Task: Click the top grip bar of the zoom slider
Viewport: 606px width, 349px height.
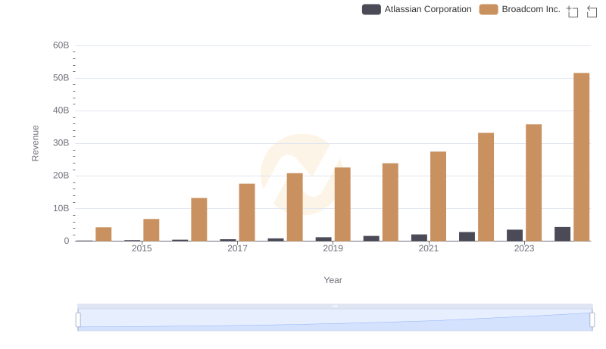Action: click(335, 306)
